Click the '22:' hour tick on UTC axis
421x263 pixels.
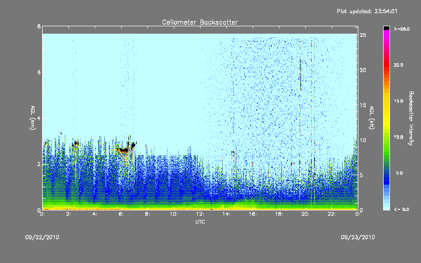pyautogui.click(x=332, y=214)
